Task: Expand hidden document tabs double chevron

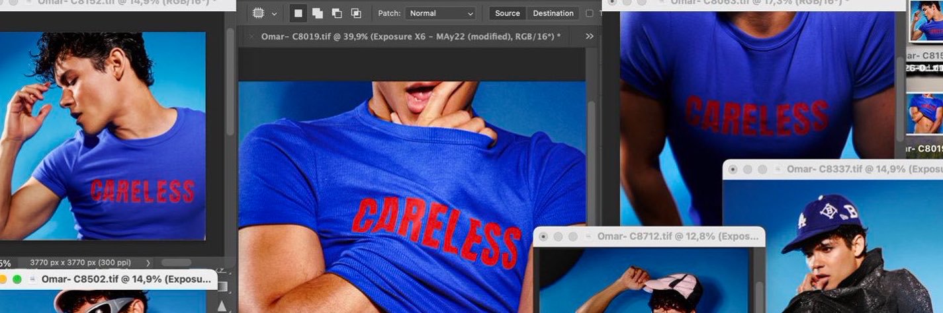Action: coord(590,36)
